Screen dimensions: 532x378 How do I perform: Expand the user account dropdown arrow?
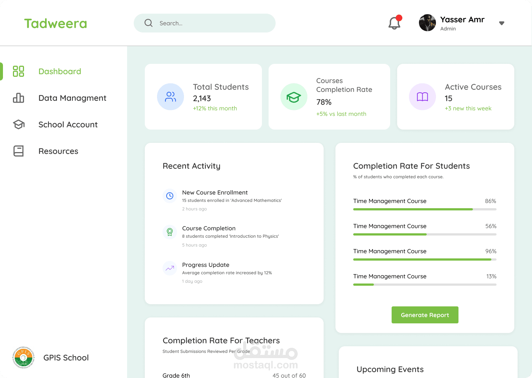coord(502,23)
